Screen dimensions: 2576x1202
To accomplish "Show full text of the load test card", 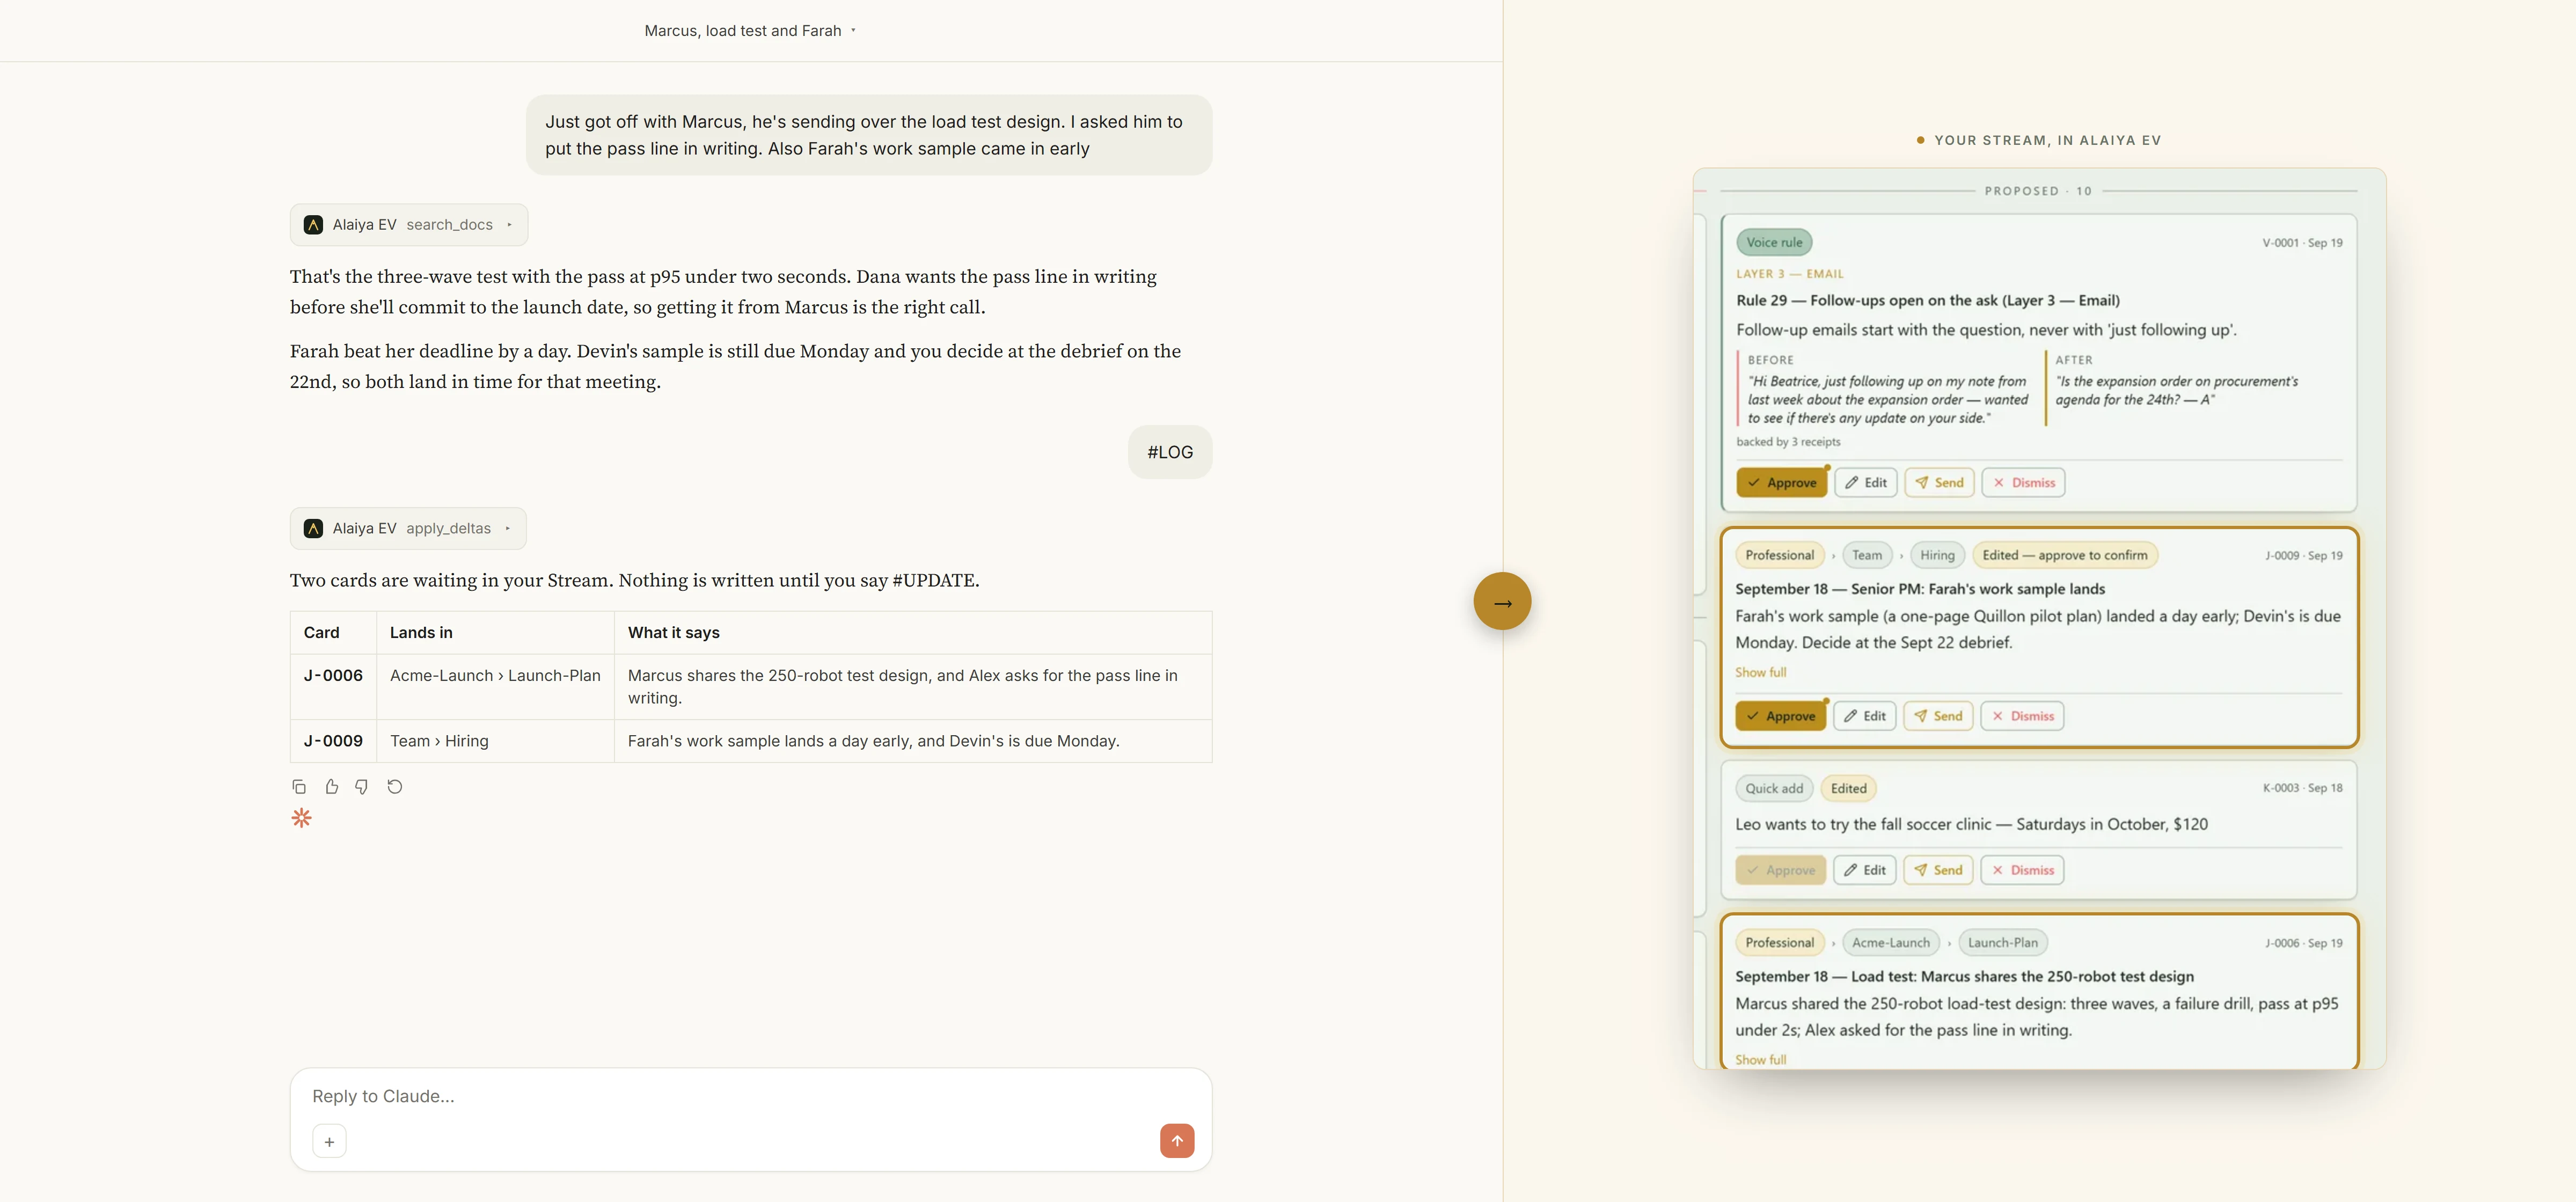I will pyautogui.click(x=1760, y=1060).
